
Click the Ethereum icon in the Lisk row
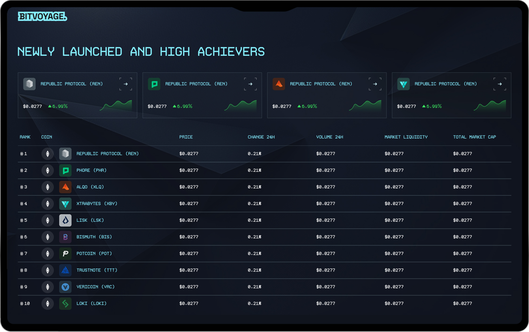(x=48, y=220)
